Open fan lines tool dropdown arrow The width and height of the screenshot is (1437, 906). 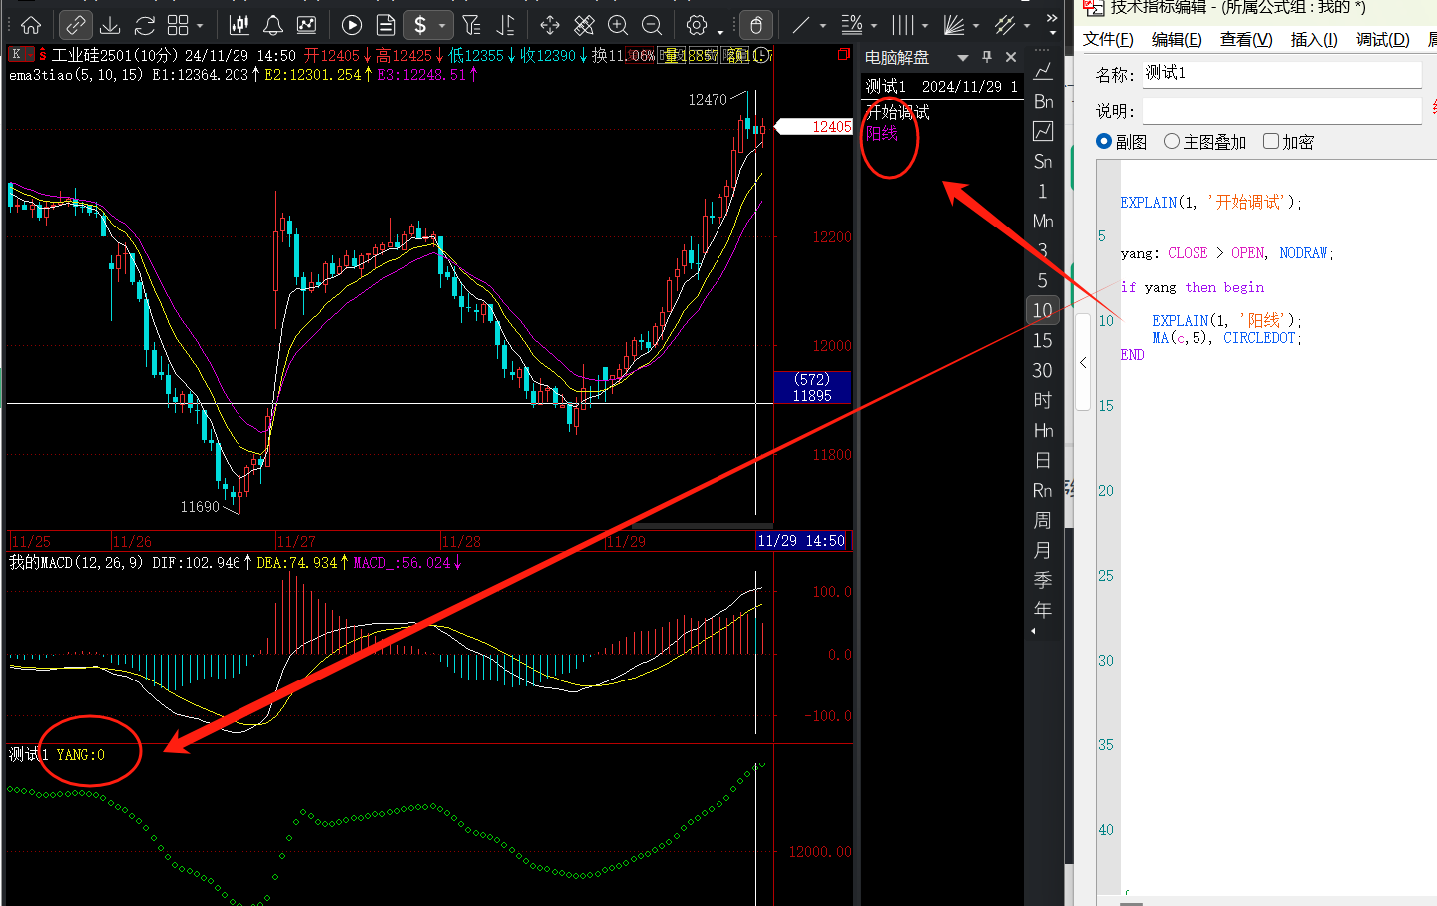point(976,26)
